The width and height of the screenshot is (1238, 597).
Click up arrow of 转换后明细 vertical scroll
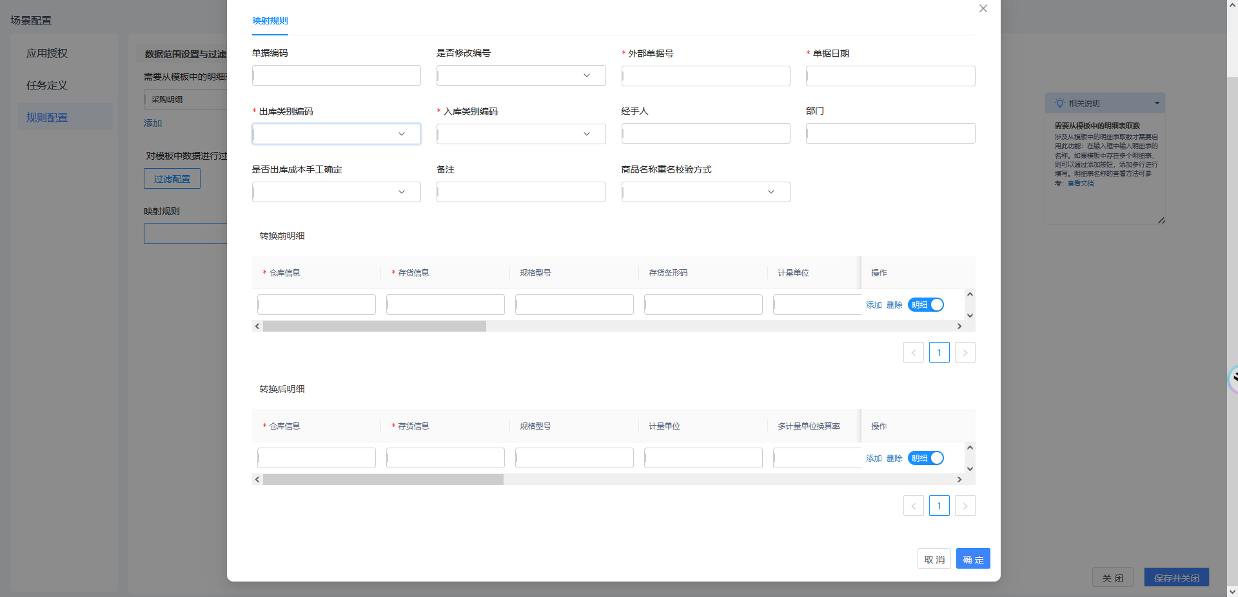pos(970,448)
